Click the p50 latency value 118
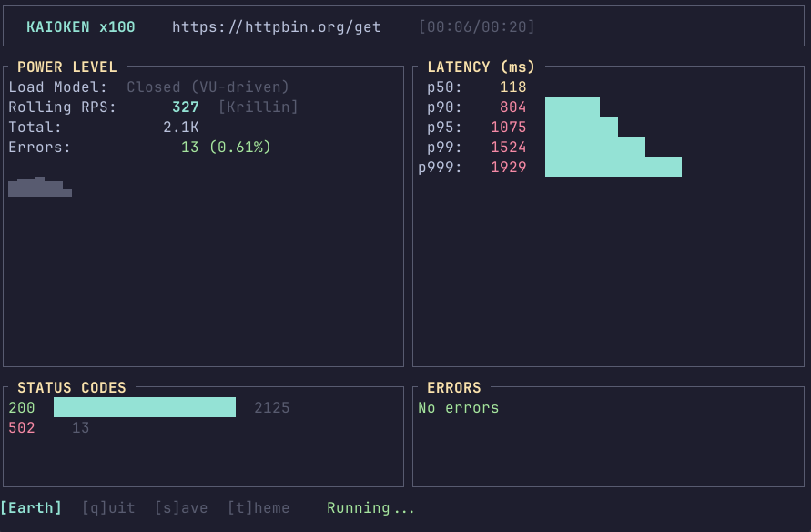The width and height of the screenshot is (811, 532). 513,87
